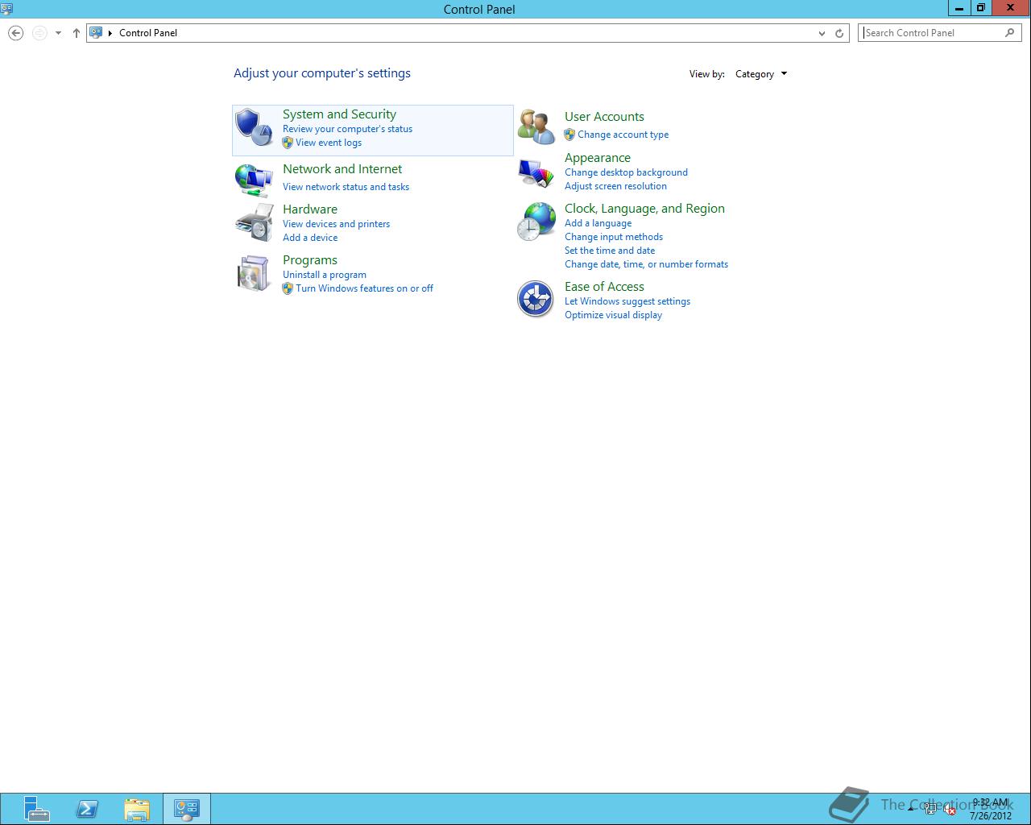
Task: Refresh the Control Panel address bar
Action: click(839, 33)
